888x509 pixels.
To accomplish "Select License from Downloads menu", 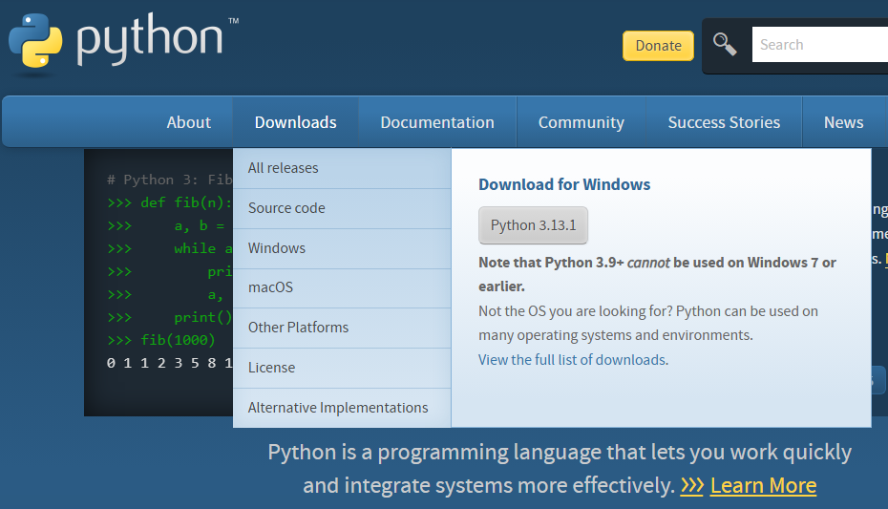I will [271, 368].
